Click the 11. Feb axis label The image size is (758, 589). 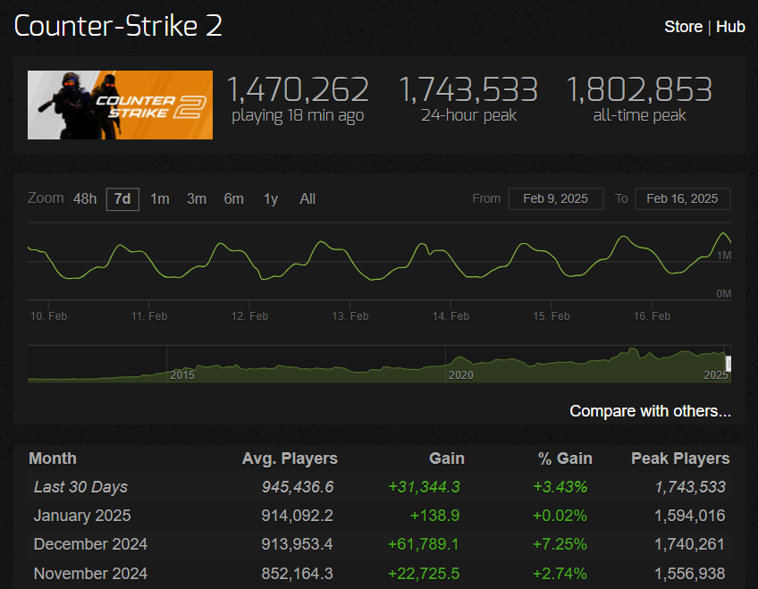149,316
